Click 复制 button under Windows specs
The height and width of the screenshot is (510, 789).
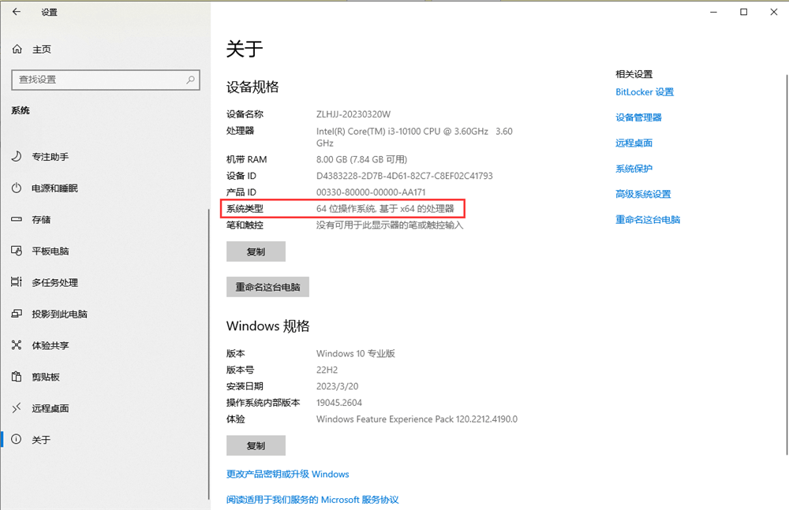[x=256, y=445]
